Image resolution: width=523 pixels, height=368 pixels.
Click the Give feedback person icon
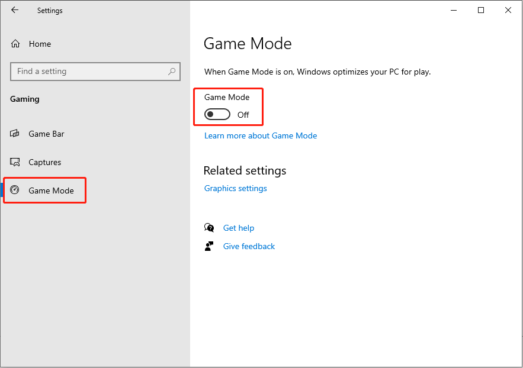point(209,246)
